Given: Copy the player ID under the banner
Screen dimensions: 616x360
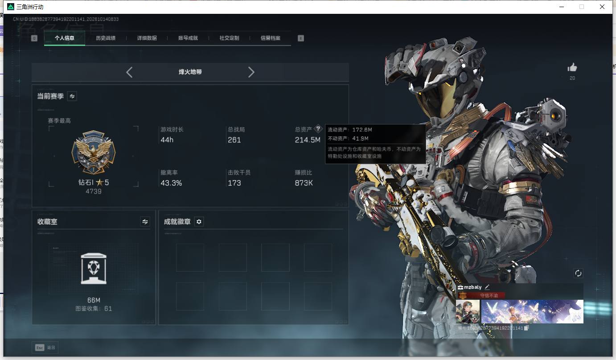Looking at the screenshot, I should click(x=526, y=328).
